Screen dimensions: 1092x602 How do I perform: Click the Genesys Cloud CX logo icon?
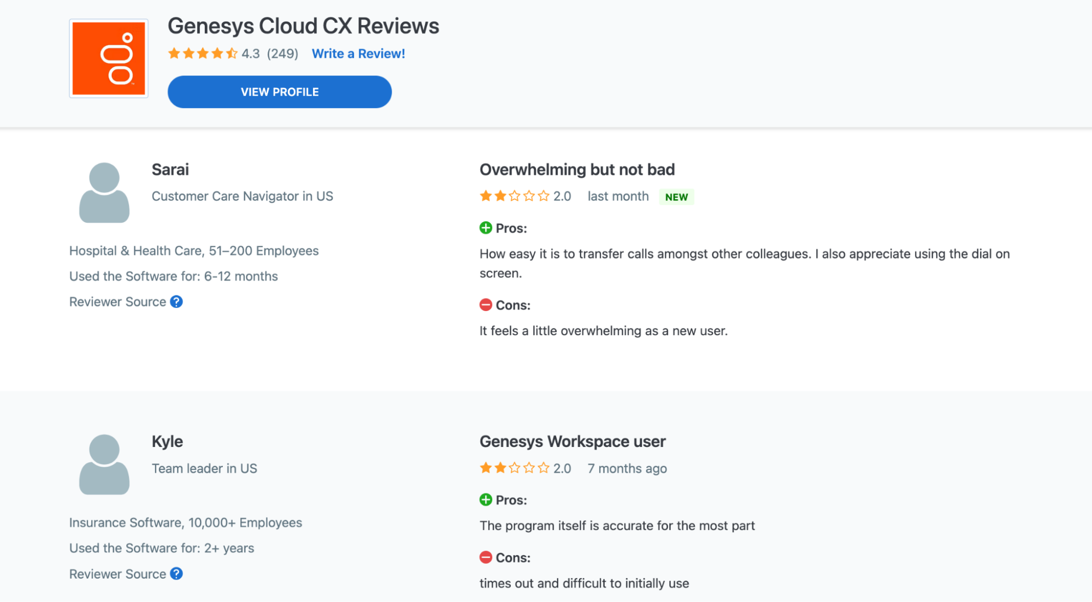point(108,58)
